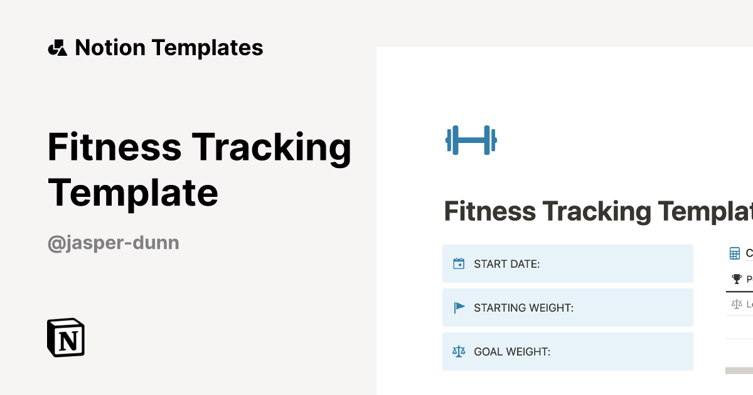Image resolution: width=753 pixels, height=395 pixels.
Task: Click the black Notion logo icon
Action: click(x=65, y=338)
